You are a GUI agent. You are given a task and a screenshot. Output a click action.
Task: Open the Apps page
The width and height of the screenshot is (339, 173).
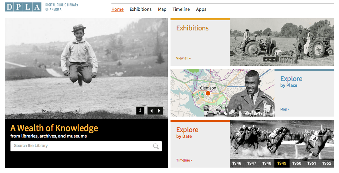click(x=201, y=9)
